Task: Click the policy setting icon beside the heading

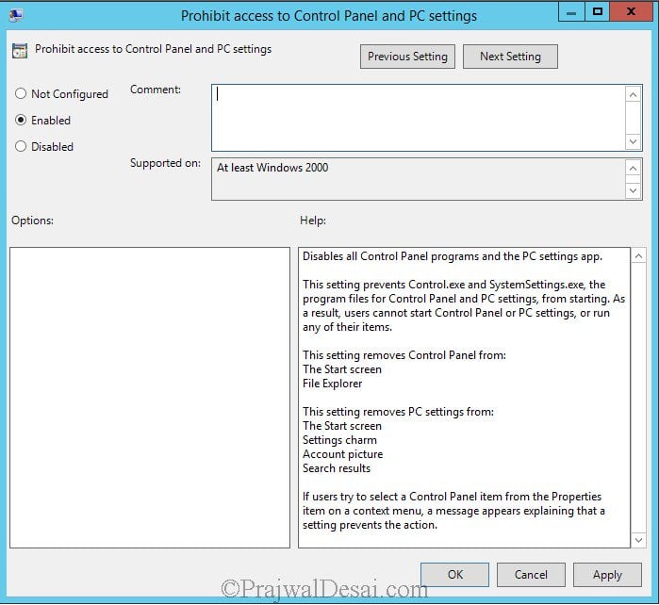Action: tap(20, 51)
